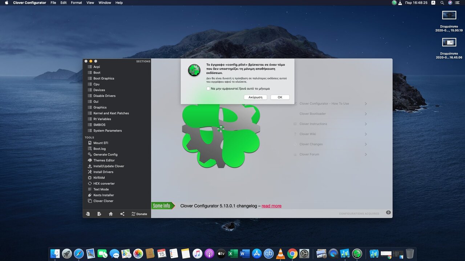Launch Google Chrome from the Dock
Screen dimensions: 465x261
292,253
